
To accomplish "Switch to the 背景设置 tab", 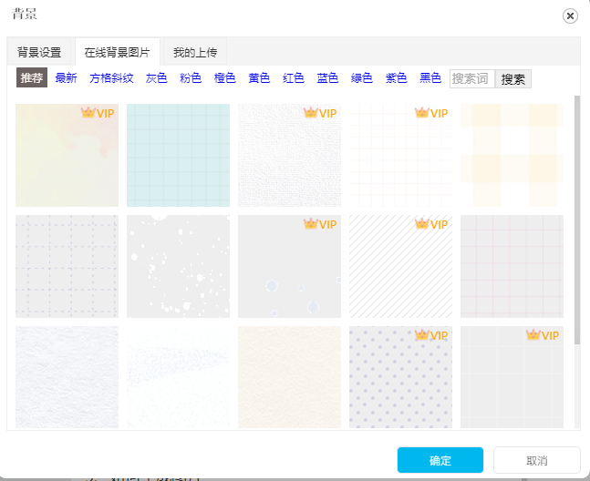I will pos(39,52).
